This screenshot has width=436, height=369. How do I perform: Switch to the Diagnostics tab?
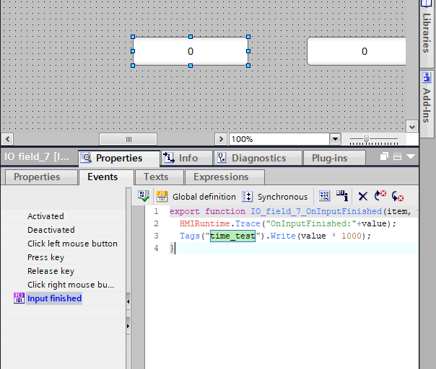click(x=250, y=158)
